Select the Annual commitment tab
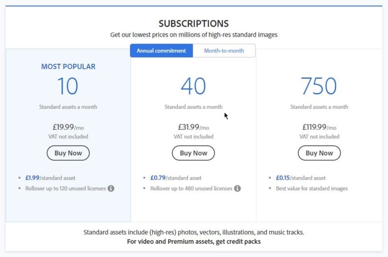Viewport: 388px width, 257px height. pos(161,51)
